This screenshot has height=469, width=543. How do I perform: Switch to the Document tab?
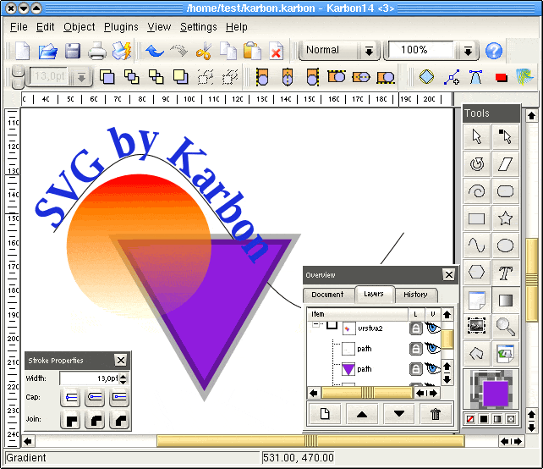pyautogui.click(x=327, y=295)
